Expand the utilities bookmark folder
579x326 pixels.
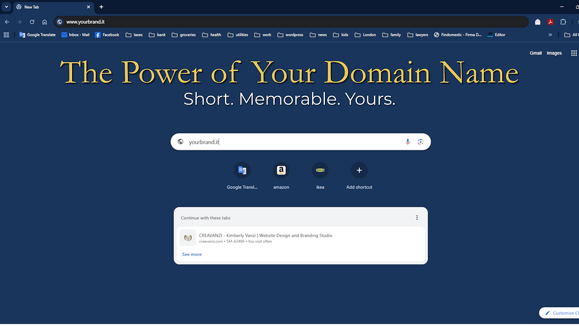238,35
